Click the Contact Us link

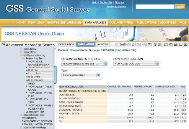tap(106, 2)
